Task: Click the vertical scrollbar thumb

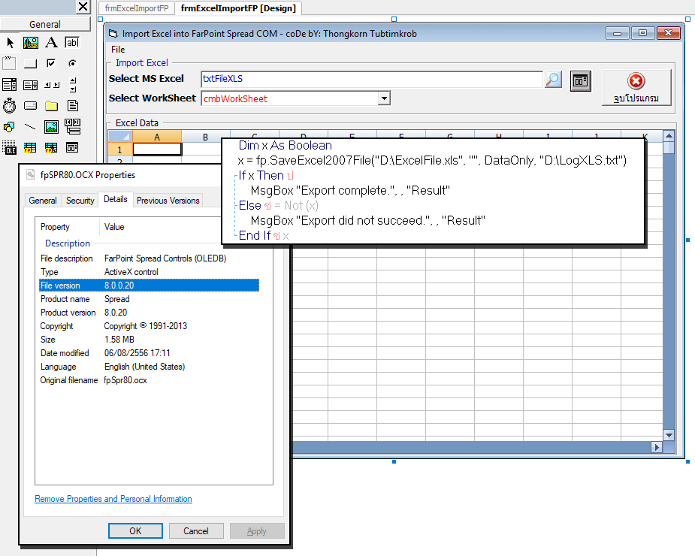Action: click(x=669, y=147)
